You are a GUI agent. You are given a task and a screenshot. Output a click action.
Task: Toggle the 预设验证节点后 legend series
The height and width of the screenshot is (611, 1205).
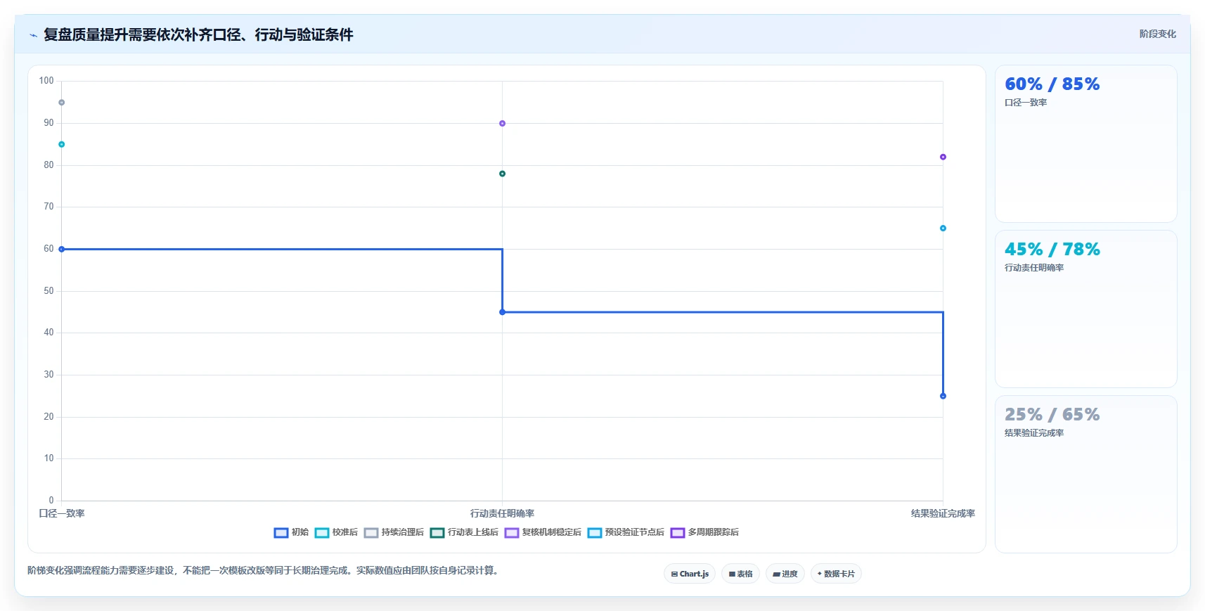click(626, 532)
